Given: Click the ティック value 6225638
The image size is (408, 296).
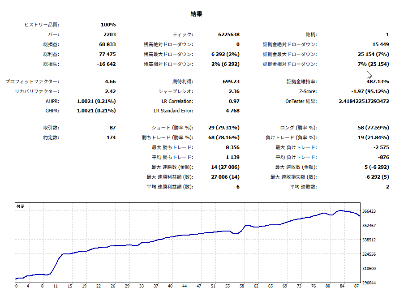Looking at the screenshot, I should (x=229, y=34).
